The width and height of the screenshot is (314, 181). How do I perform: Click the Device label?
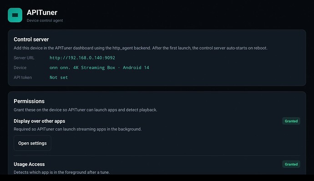(20, 68)
